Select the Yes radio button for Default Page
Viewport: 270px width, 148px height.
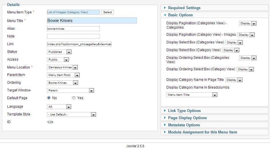(74, 98)
